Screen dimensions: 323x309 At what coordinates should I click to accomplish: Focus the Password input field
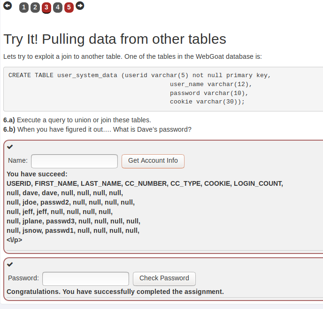tap(85, 278)
